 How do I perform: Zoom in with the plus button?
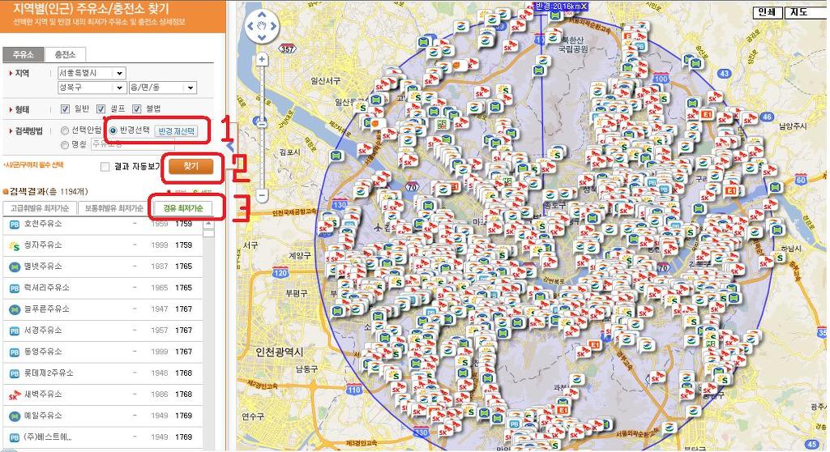click(262, 60)
